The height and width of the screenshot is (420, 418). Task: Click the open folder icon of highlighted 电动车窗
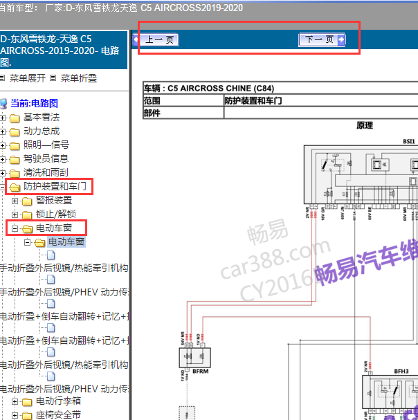(40, 243)
